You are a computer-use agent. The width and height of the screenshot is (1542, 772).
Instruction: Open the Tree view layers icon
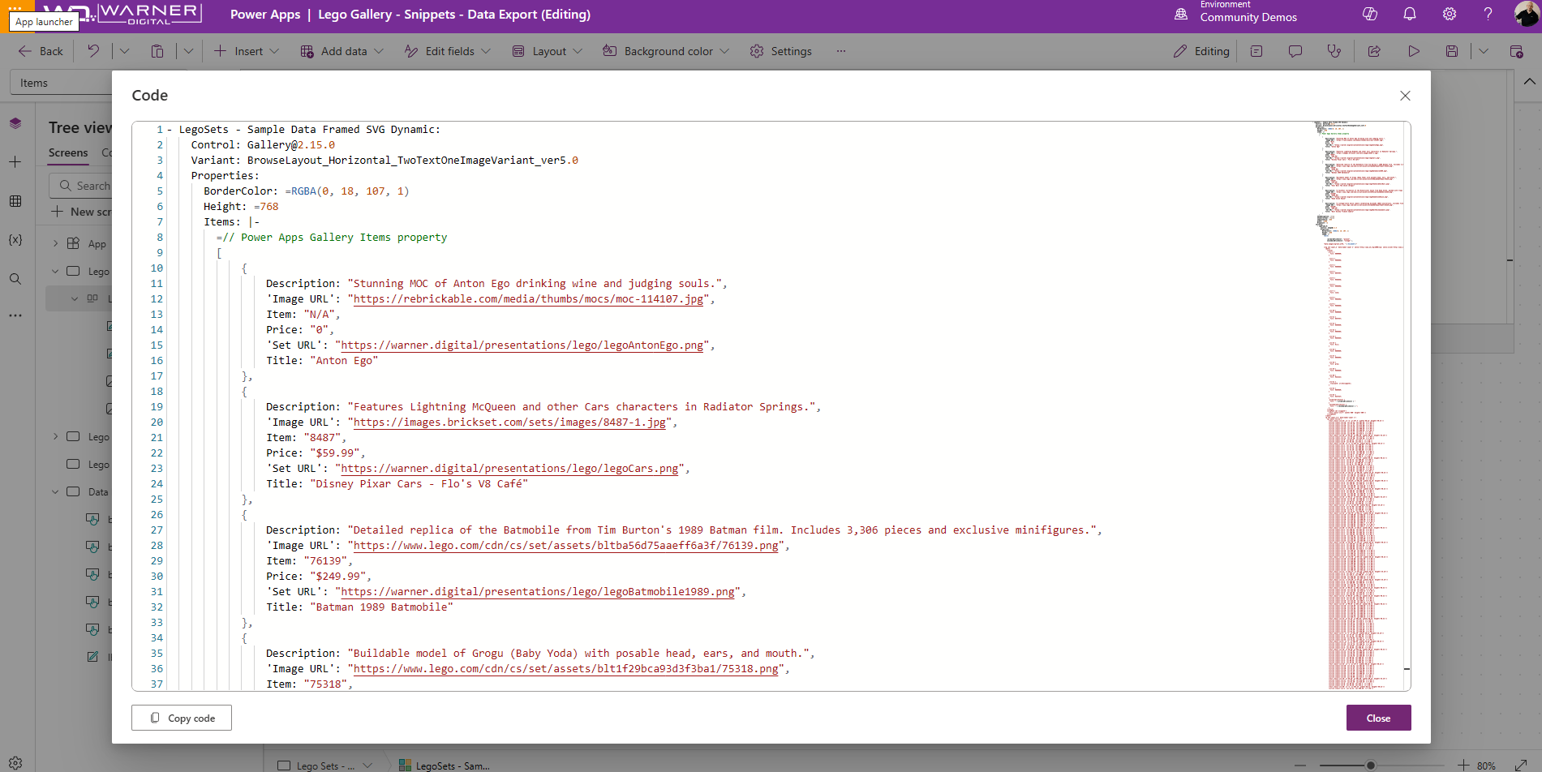[x=15, y=123]
